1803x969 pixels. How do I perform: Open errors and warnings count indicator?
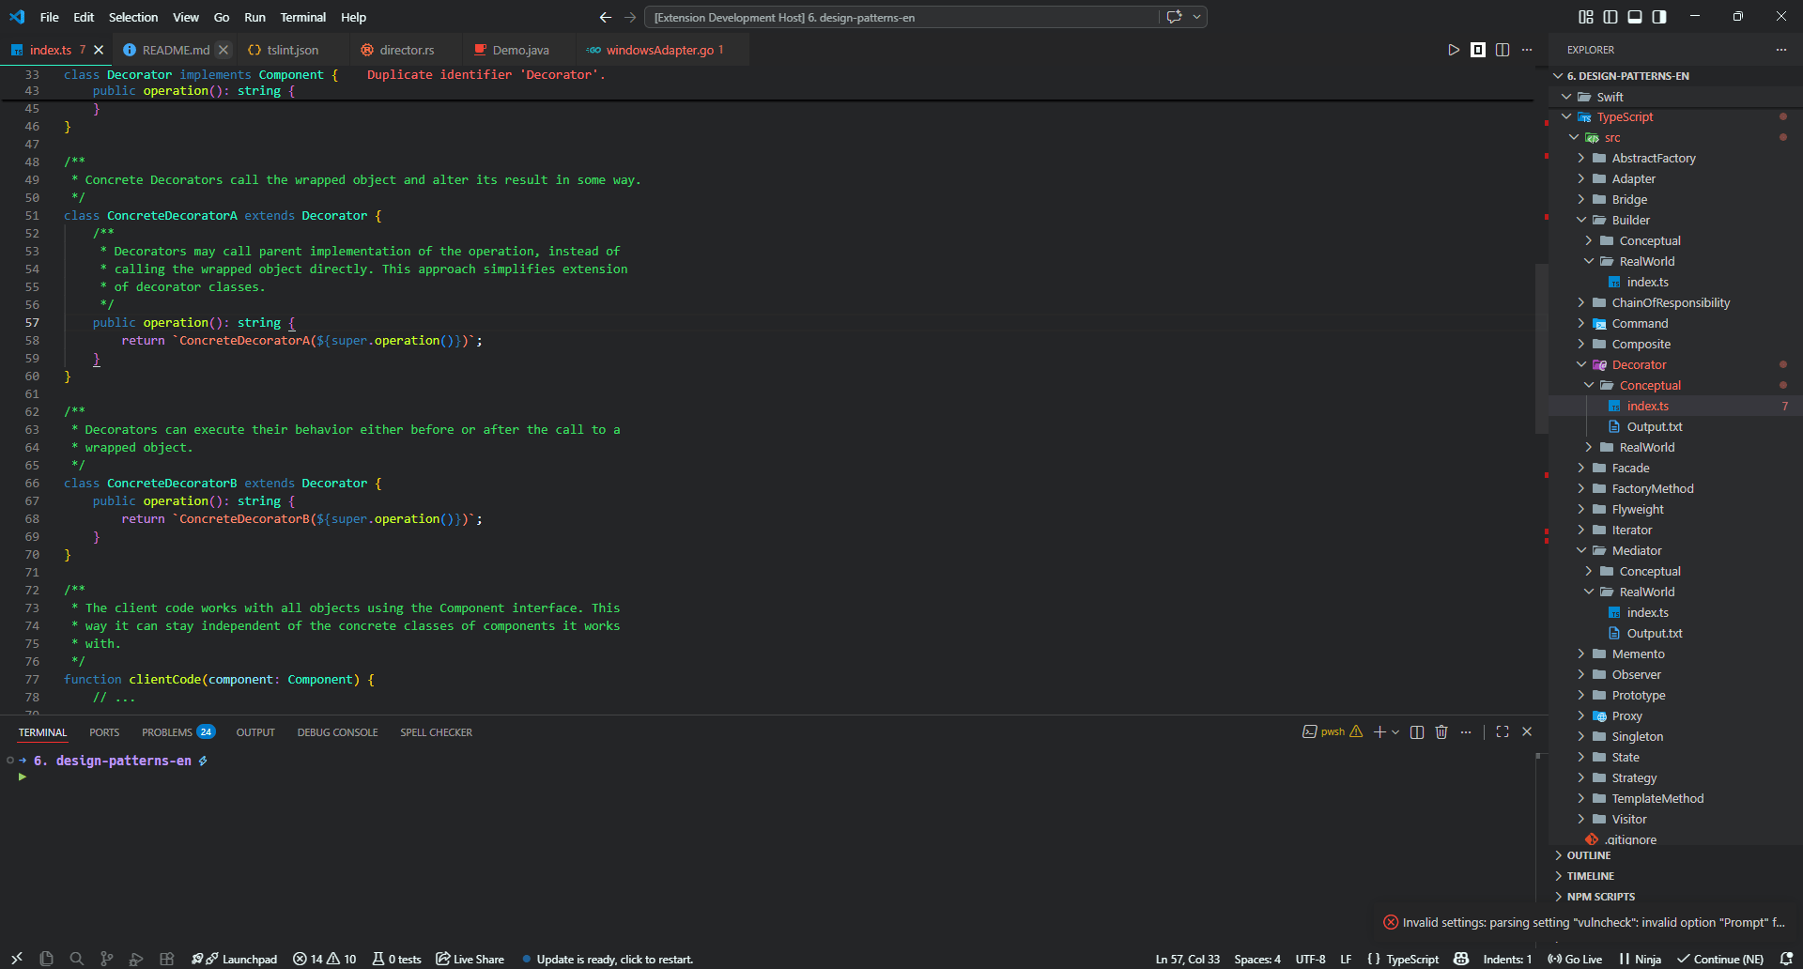325,959
